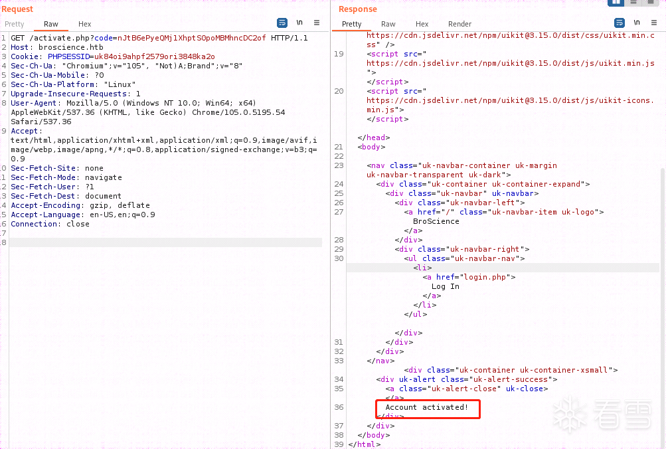Click the uikit-icons script URL on line 20
The width and height of the screenshot is (666, 449).
pyautogui.click(x=511, y=105)
